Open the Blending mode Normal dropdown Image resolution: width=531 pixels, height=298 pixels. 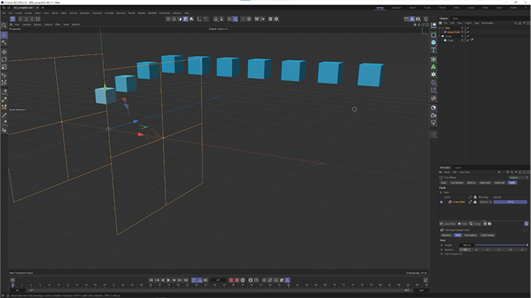click(x=485, y=202)
